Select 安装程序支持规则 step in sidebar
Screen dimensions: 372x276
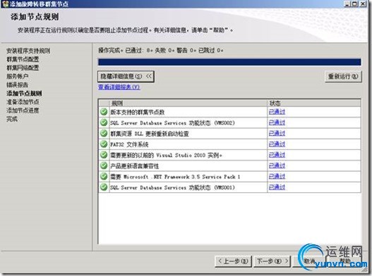click(28, 51)
